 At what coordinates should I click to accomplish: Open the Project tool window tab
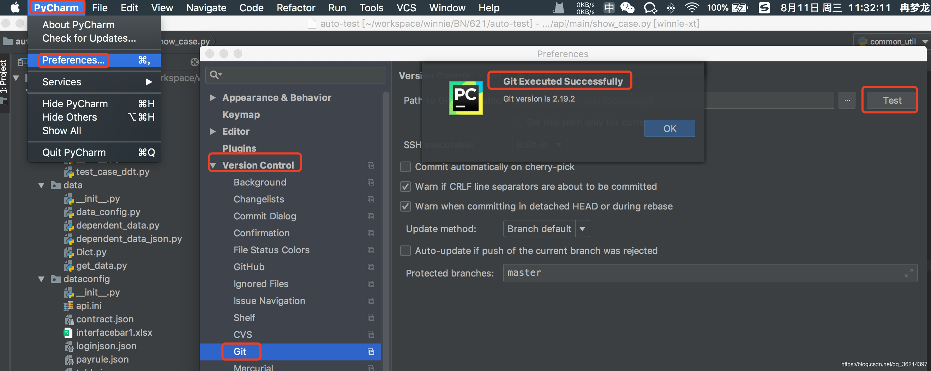tap(4, 83)
